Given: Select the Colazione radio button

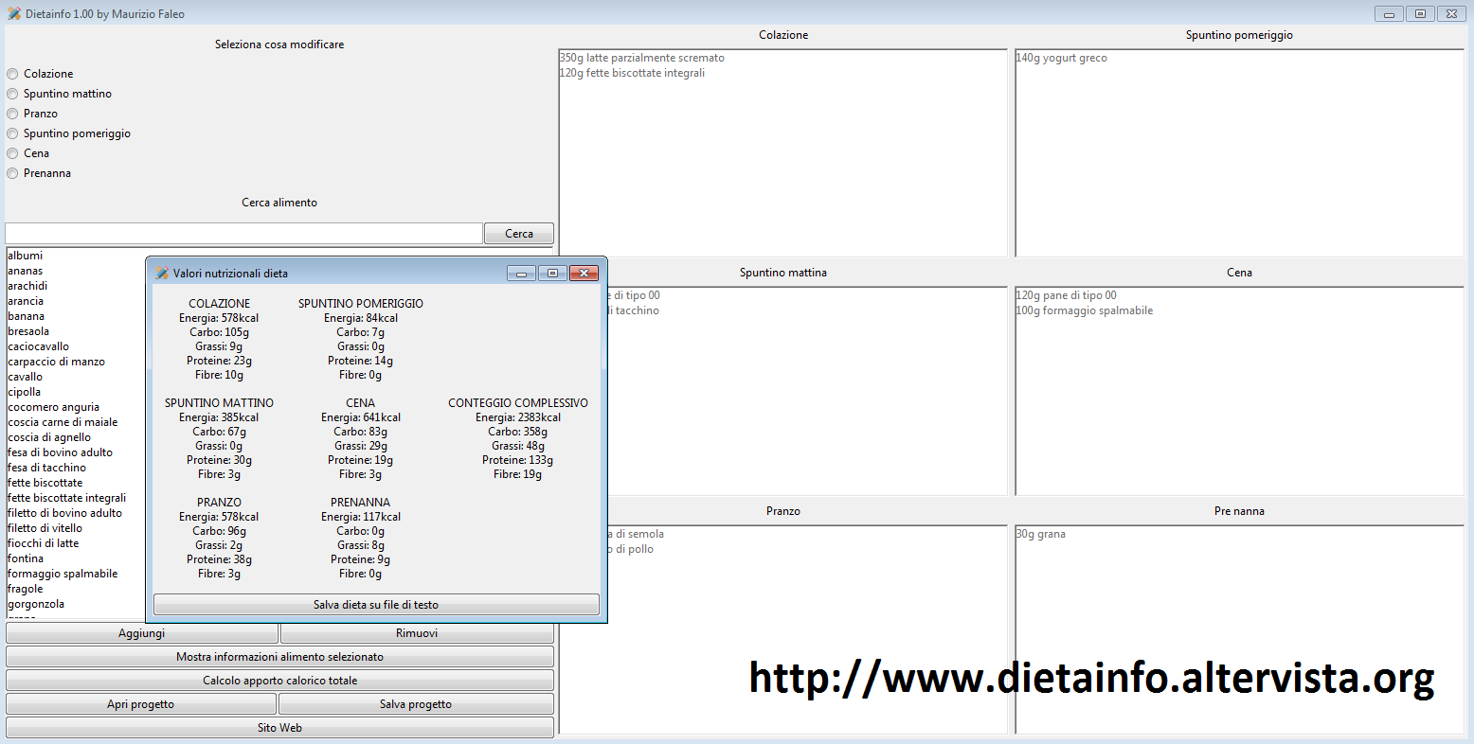Looking at the screenshot, I should tap(13, 74).
